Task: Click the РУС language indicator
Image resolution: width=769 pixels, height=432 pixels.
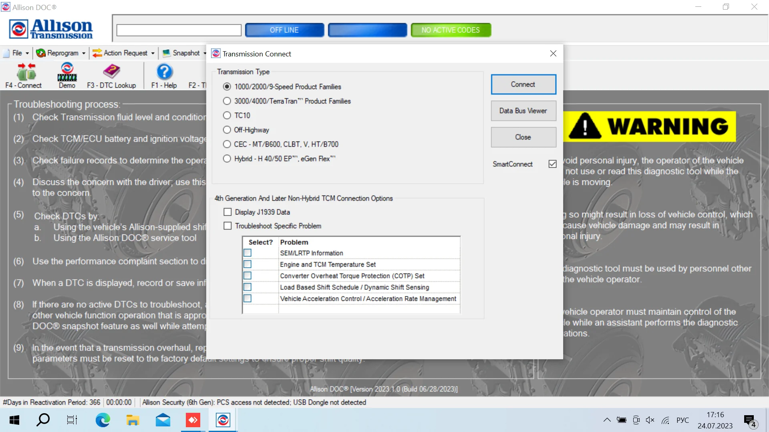Action: 682,420
